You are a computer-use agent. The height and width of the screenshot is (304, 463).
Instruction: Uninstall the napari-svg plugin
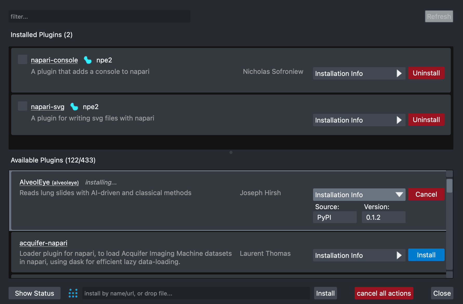pyautogui.click(x=426, y=119)
